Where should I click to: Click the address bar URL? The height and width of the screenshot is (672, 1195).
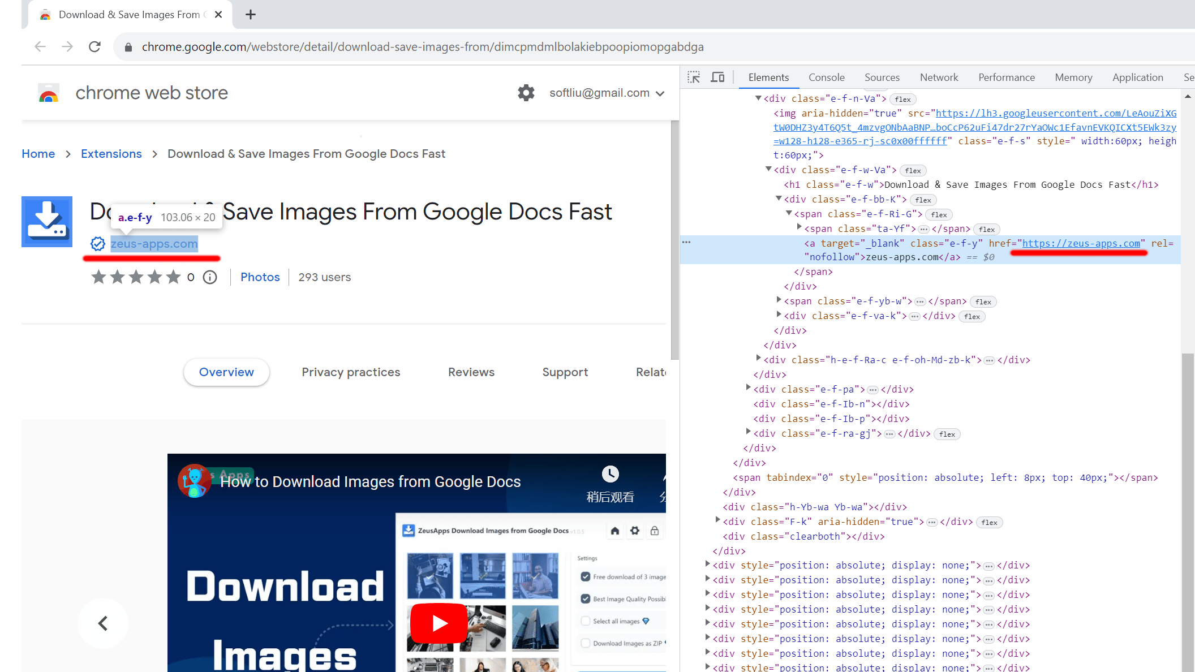(423, 47)
